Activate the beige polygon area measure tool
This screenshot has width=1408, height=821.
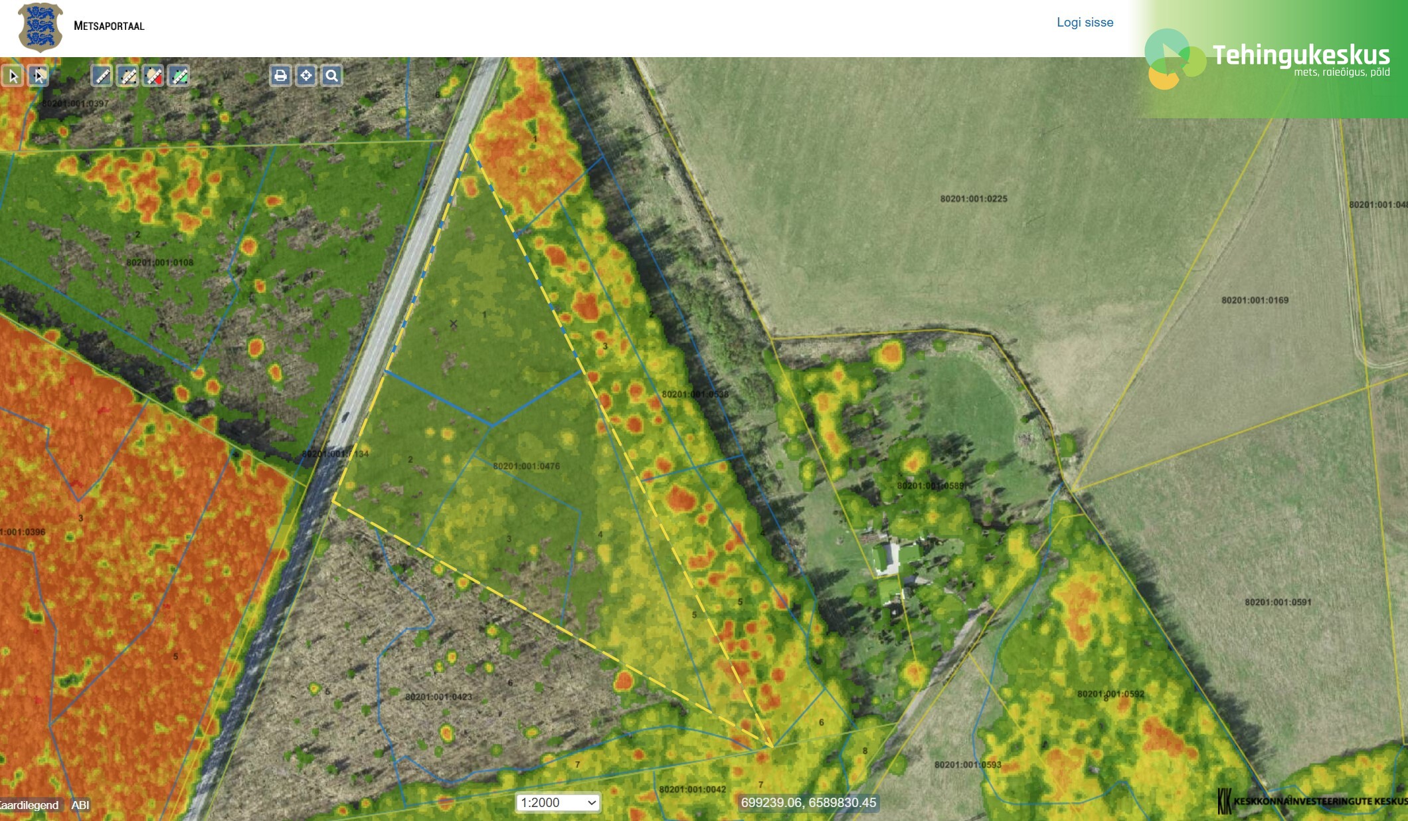click(x=128, y=76)
